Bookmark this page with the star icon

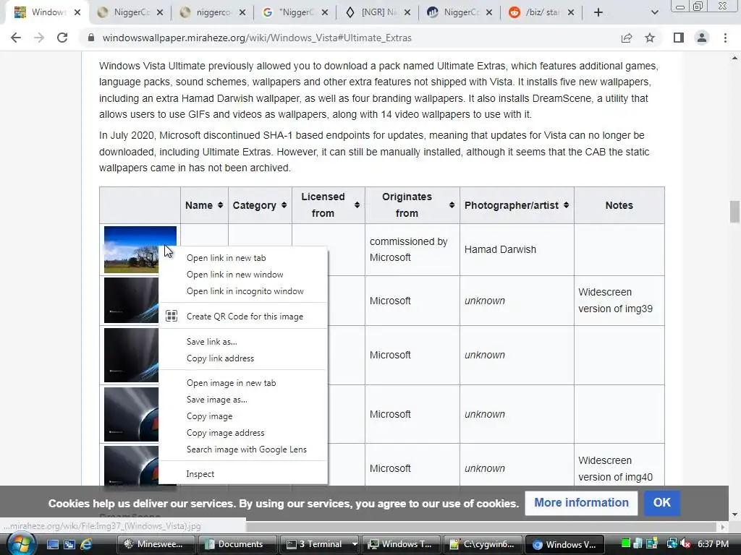[650, 38]
